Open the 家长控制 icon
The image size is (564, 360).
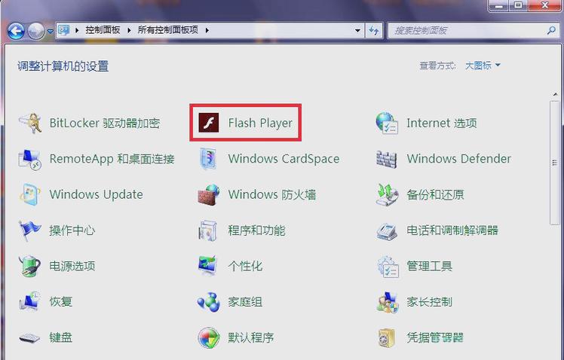click(x=388, y=302)
